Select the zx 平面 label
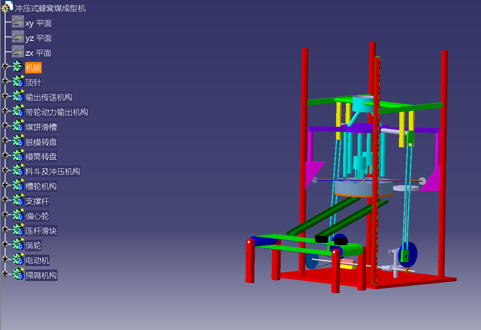Screen dimensions: 481x330 point(38,53)
